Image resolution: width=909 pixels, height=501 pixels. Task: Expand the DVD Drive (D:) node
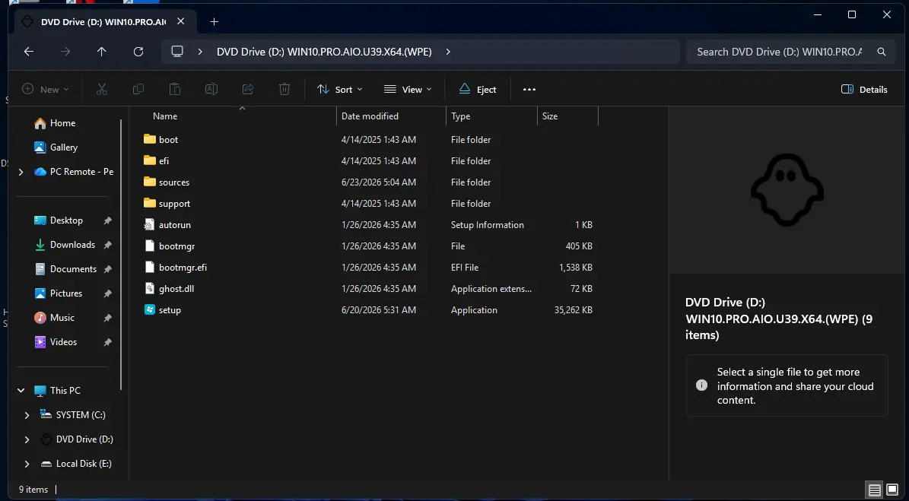pyautogui.click(x=27, y=439)
